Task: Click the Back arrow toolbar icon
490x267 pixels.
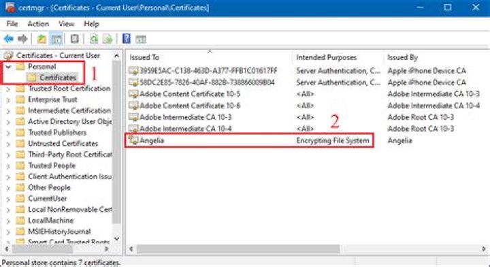Action: [x=8, y=39]
